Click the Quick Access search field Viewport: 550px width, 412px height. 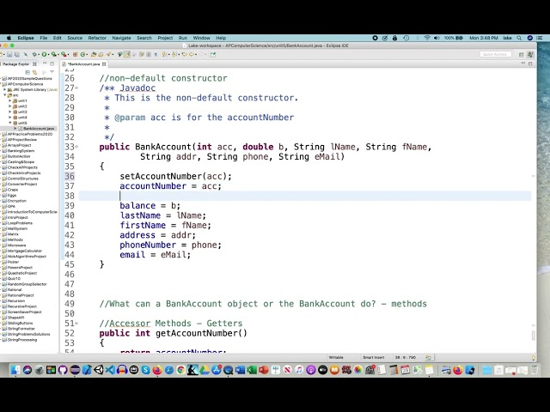pyautogui.click(x=495, y=54)
